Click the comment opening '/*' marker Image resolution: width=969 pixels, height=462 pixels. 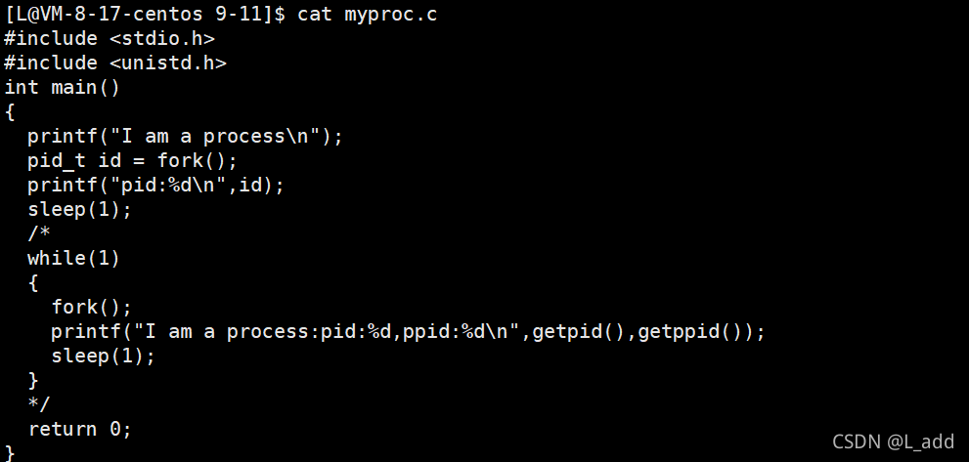(38, 234)
